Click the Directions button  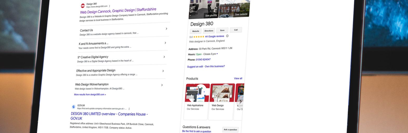pyautogui.click(x=209, y=31)
